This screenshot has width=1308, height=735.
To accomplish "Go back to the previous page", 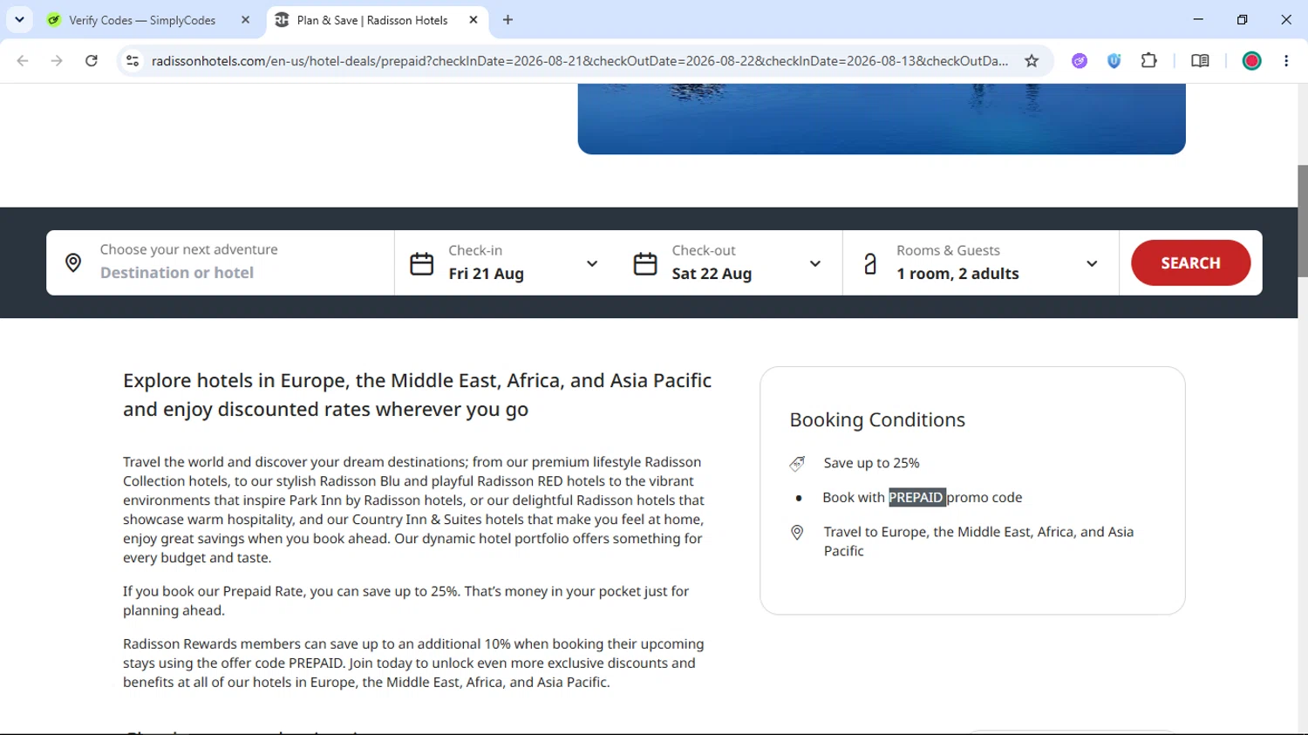I will pos(23,61).
